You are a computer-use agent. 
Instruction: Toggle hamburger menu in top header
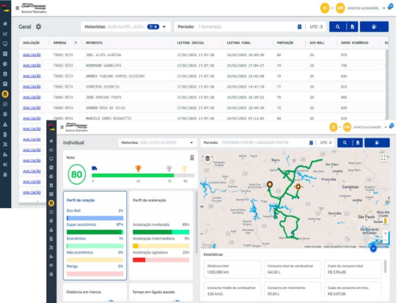tap(17, 8)
